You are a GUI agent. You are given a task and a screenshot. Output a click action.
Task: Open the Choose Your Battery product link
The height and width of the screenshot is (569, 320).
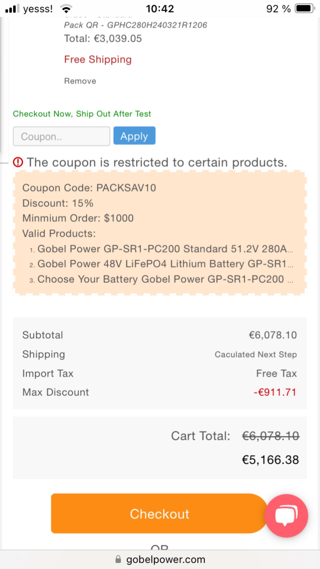pos(165,279)
